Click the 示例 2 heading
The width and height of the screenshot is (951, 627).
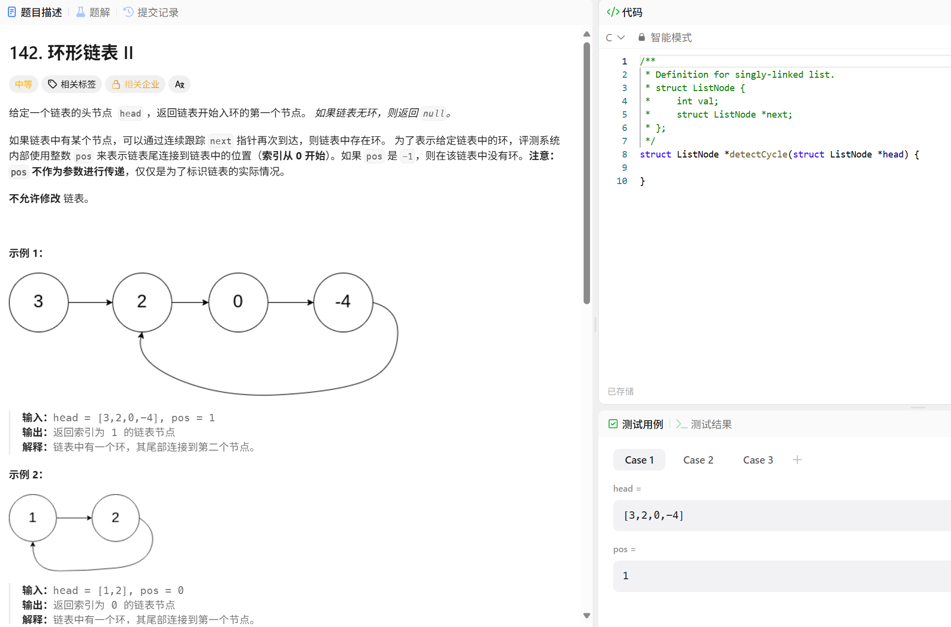coord(26,474)
